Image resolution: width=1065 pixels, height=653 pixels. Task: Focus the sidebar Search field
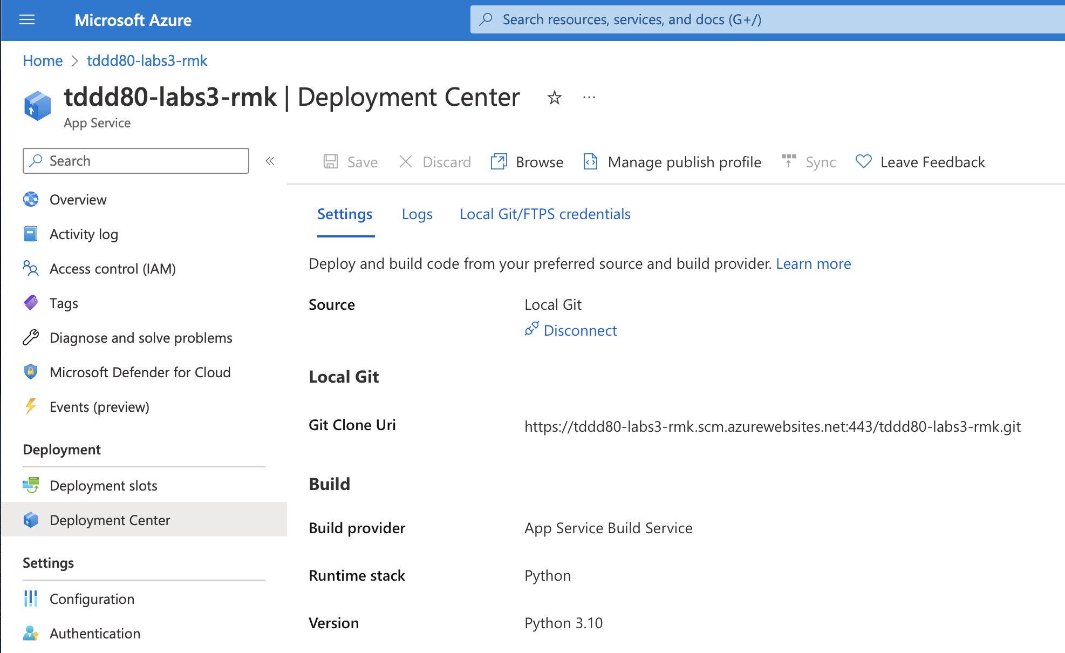tap(136, 161)
